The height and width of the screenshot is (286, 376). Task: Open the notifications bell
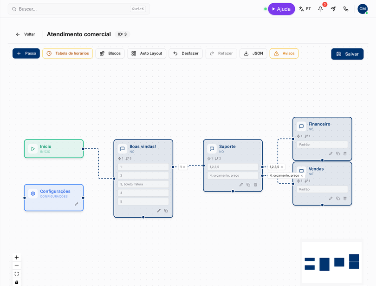point(320,9)
